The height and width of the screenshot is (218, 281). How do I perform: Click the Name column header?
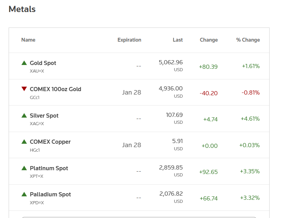pos(28,40)
